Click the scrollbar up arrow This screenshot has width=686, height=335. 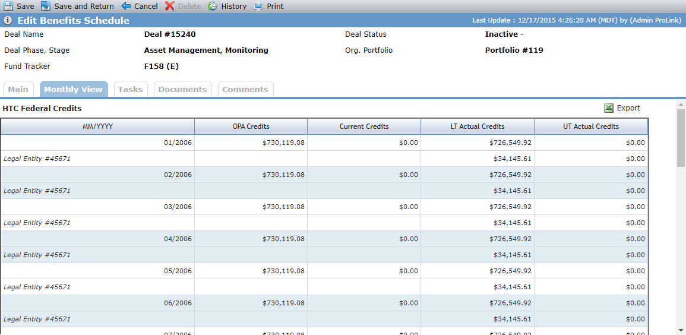[681, 104]
